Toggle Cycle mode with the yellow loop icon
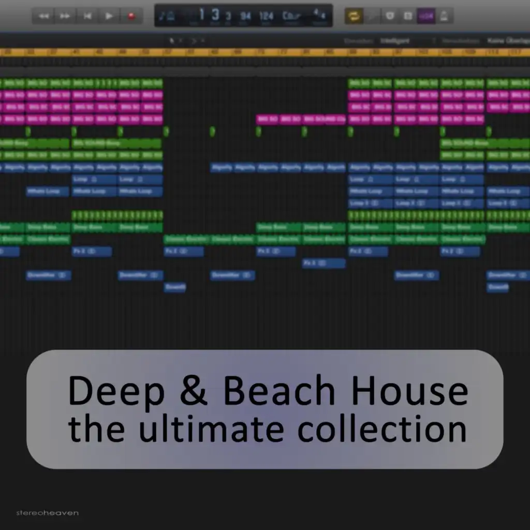Screen dimensions: 530x530 [x=354, y=16]
